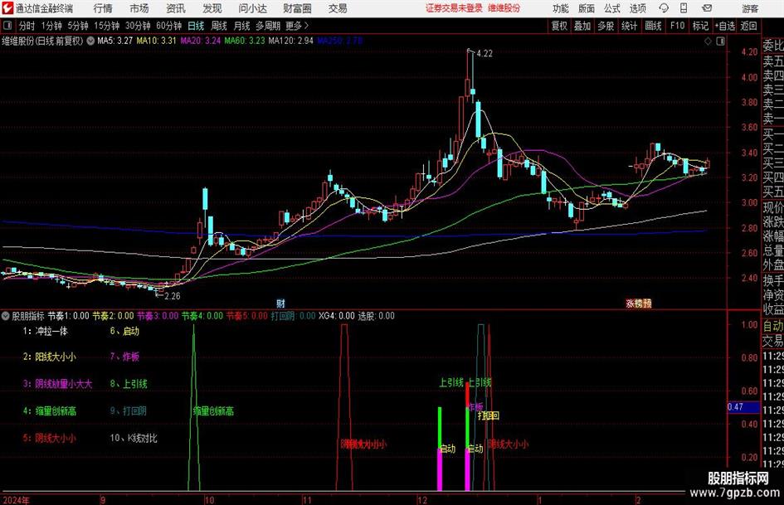Switch to 月线 monthly period
784x505 pixels.
242,26
